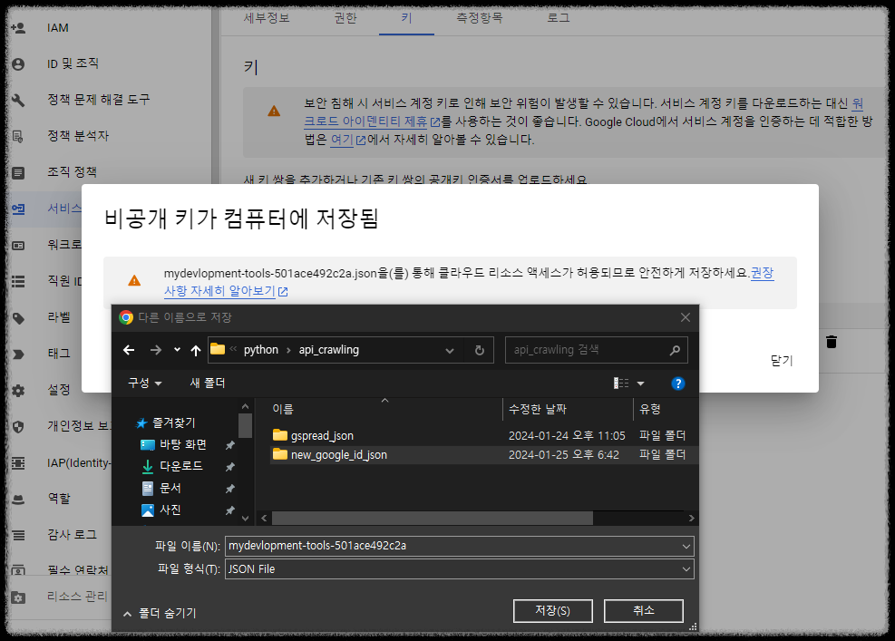Open api_crawling in address path

point(329,350)
